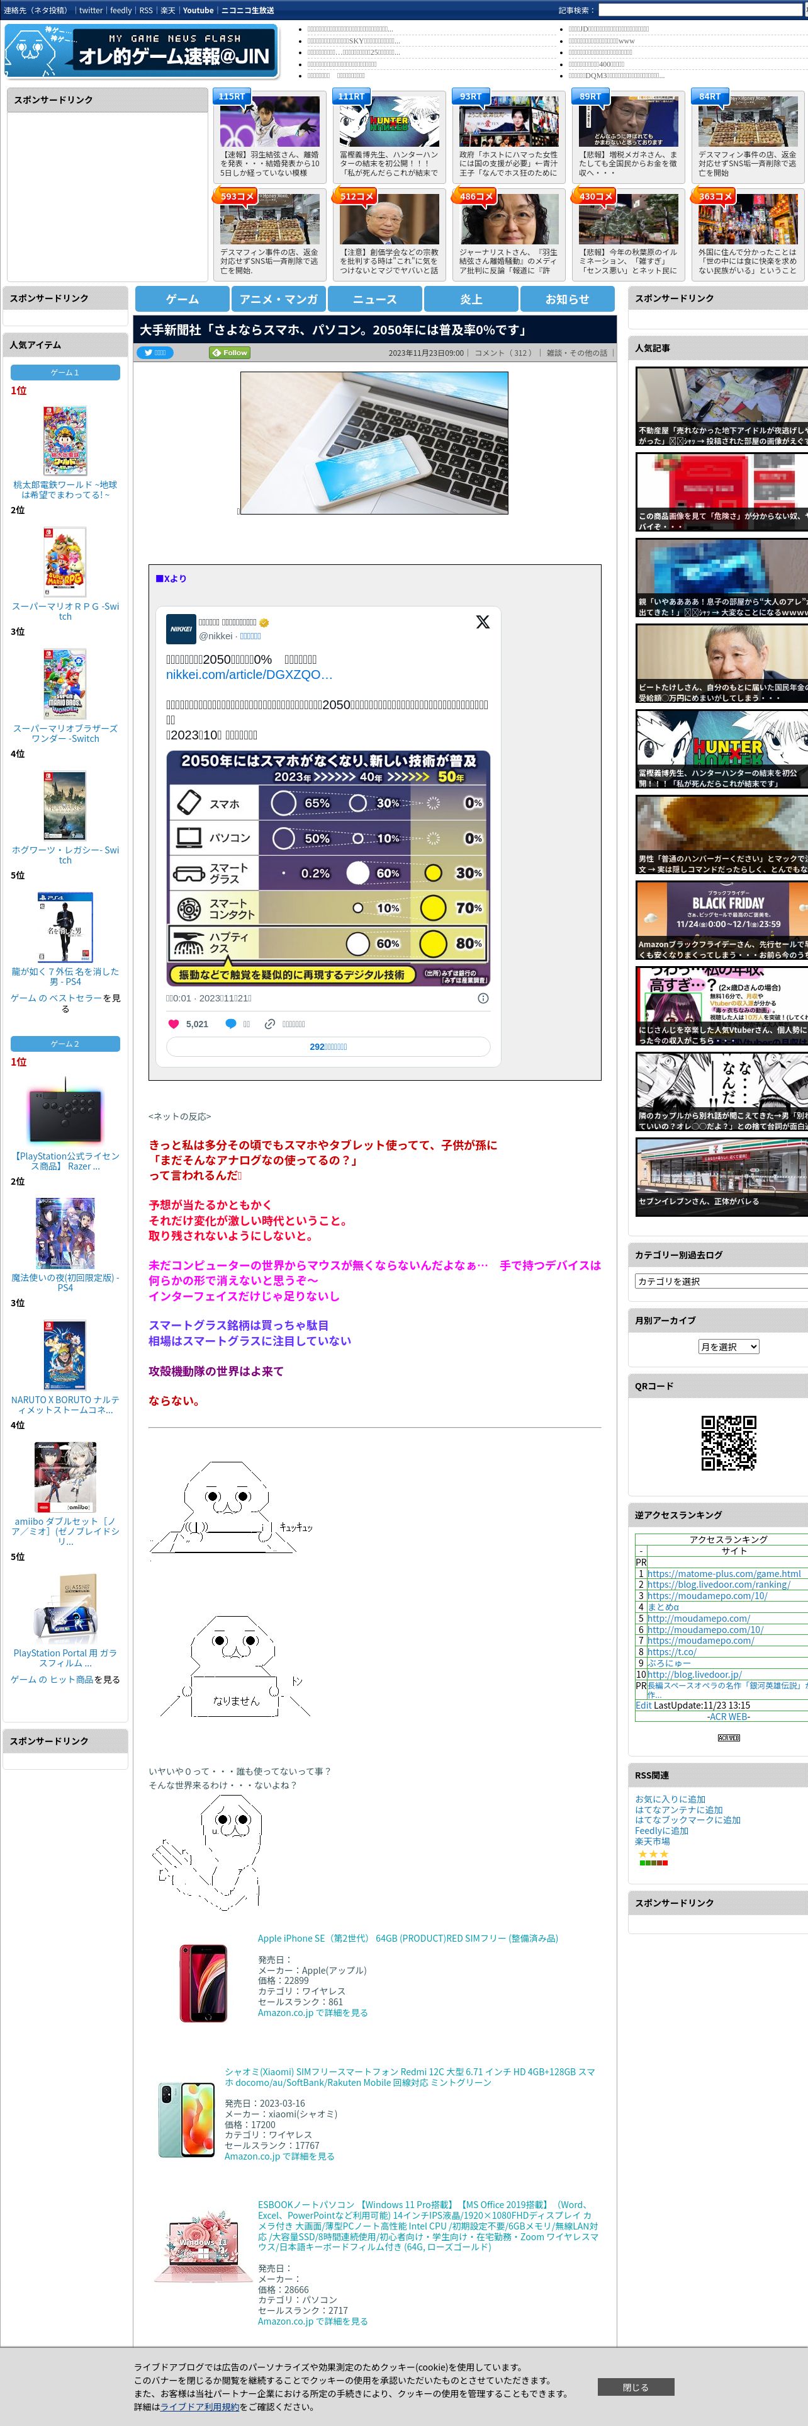Click the ゲーム1 ranking header button
The image size is (808, 2426).
point(65,372)
